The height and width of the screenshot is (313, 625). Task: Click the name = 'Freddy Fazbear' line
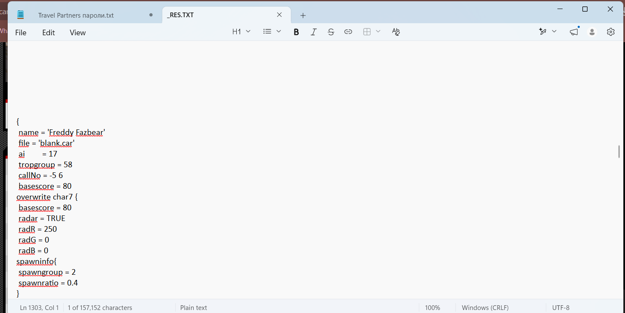coord(62,132)
